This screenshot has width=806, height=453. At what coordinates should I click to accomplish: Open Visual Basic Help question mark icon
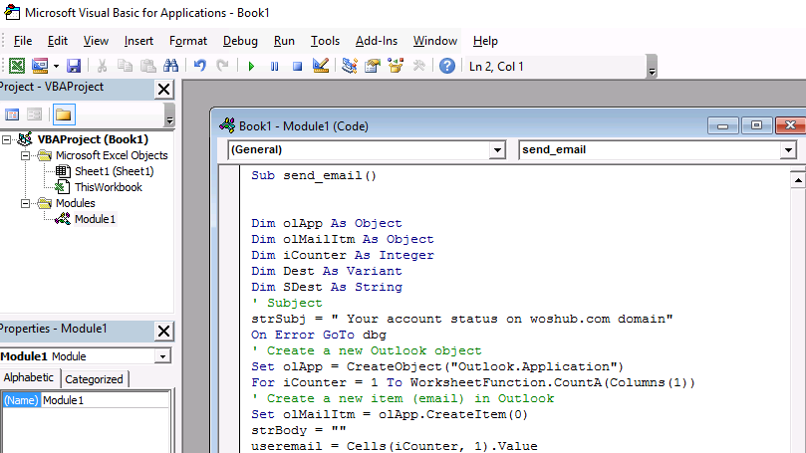[447, 66]
